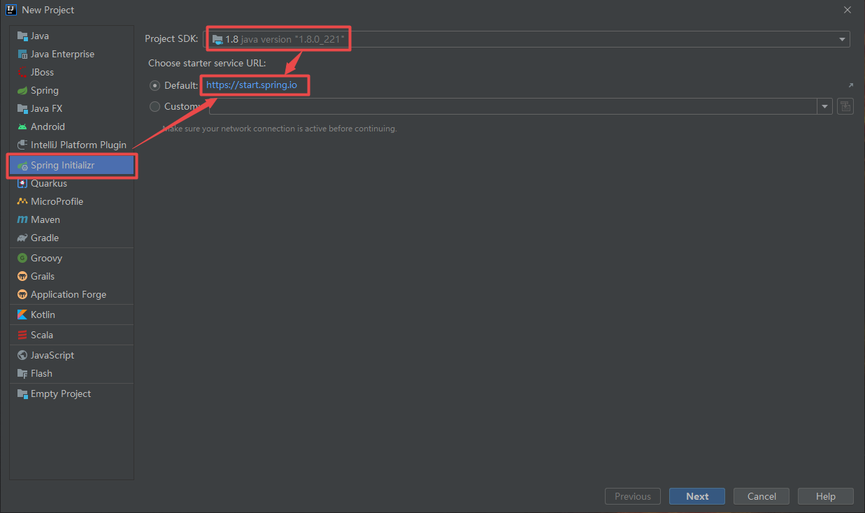
Task: Close the New Project dialog
Action: pyautogui.click(x=847, y=10)
